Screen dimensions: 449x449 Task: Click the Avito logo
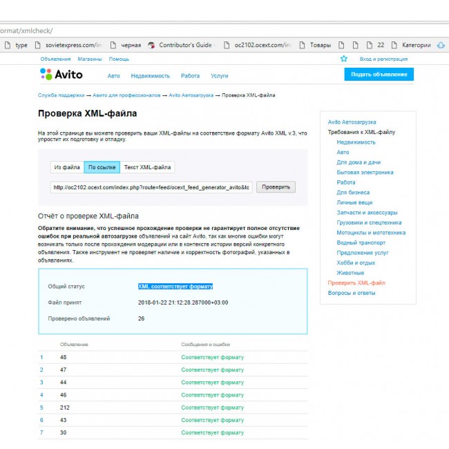61,75
